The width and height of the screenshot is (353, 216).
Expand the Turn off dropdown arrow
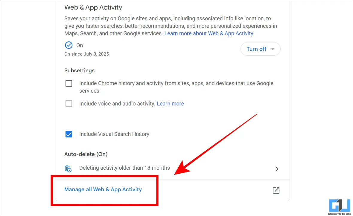(273, 49)
